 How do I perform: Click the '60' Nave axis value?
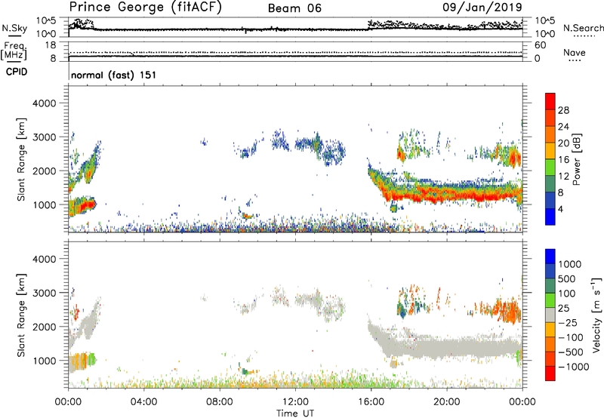tap(541, 45)
